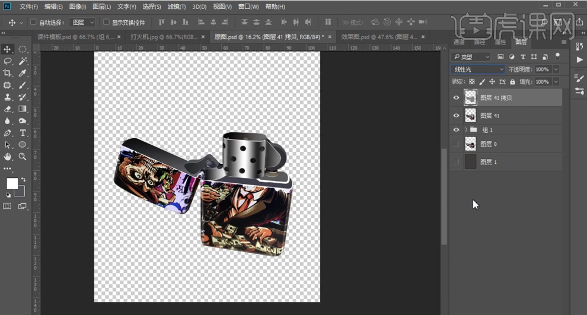Show layer 图层 0 visibility box
This screenshot has height=315, width=587.
pyautogui.click(x=456, y=144)
